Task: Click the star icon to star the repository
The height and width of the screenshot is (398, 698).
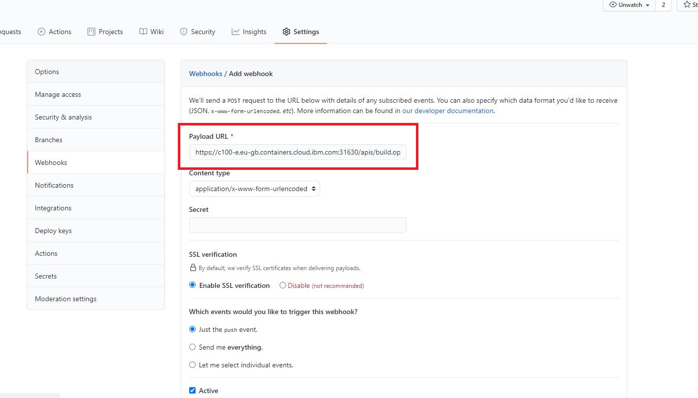Action: pyautogui.click(x=687, y=4)
